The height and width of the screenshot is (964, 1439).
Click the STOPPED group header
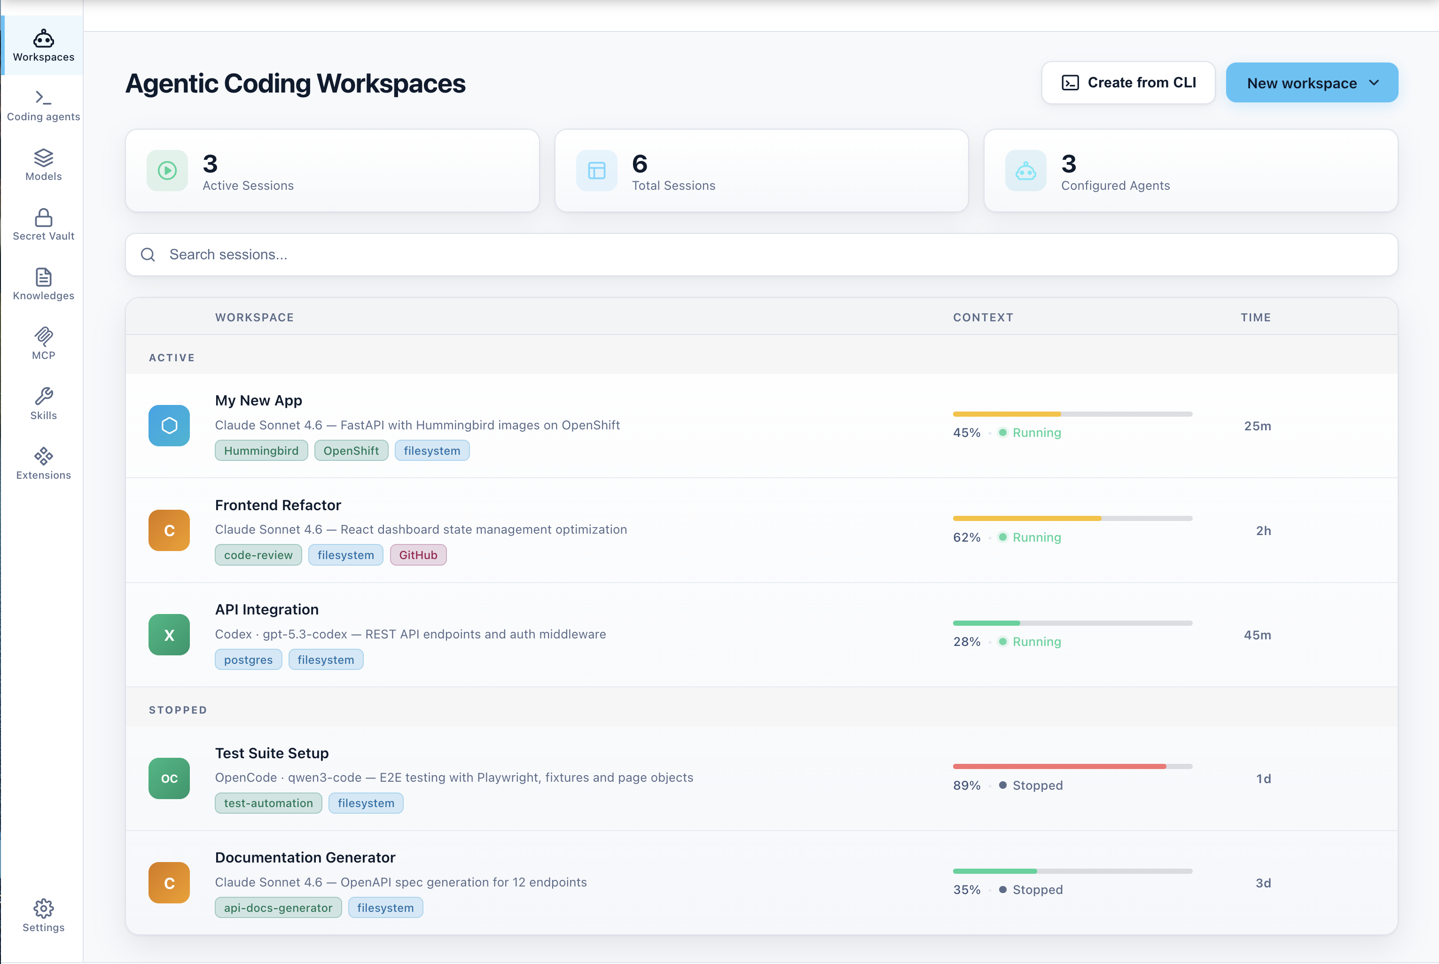pyautogui.click(x=178, y=710)
